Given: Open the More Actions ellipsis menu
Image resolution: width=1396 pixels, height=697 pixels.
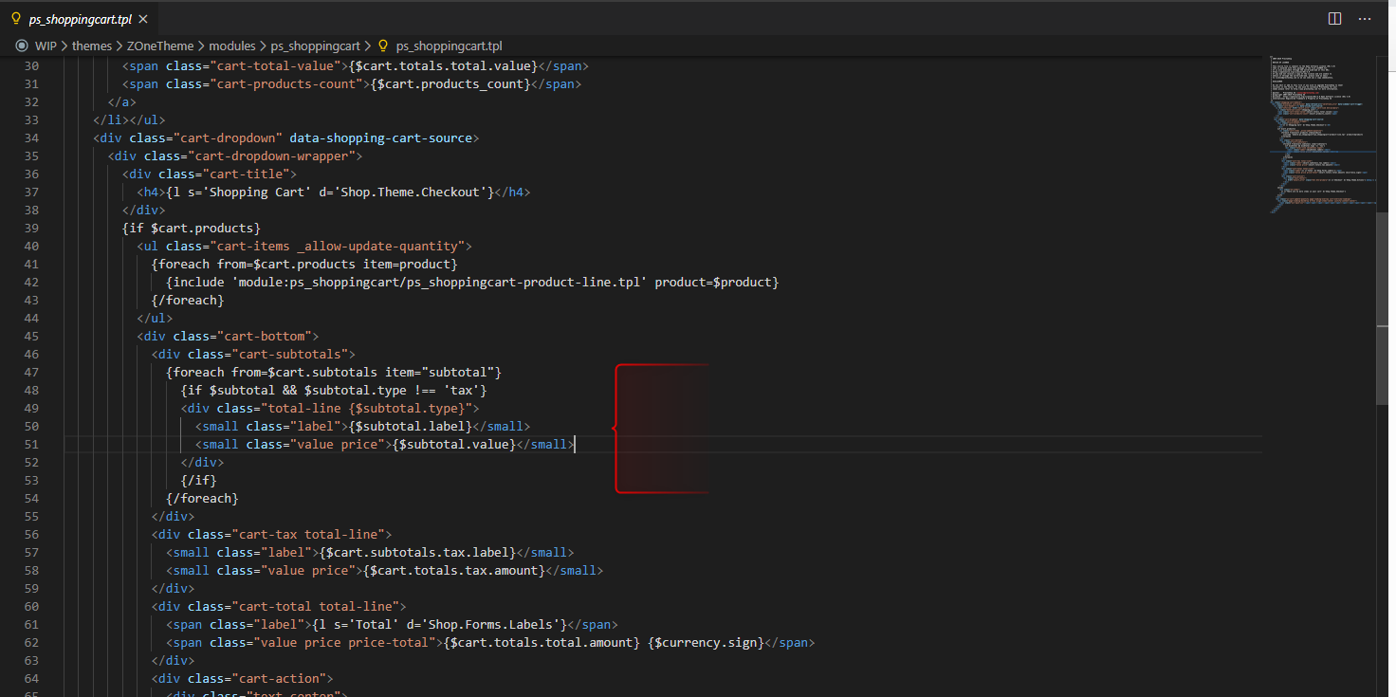Looking at the screenshot, I should click(1365, 18).
